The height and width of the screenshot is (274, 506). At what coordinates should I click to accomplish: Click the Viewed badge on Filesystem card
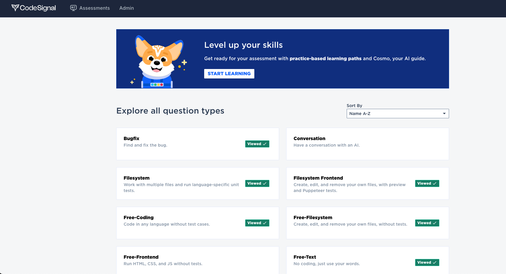click(x=257, y=183)
